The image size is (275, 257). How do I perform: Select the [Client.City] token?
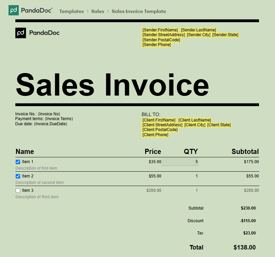[195, 125]
